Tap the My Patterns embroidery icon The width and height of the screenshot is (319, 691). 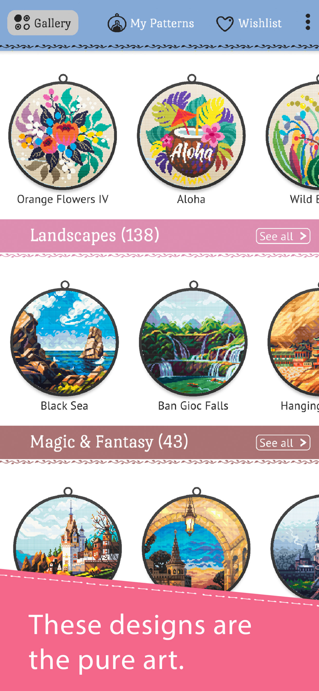pyautogui.click(x=116, y=23)
